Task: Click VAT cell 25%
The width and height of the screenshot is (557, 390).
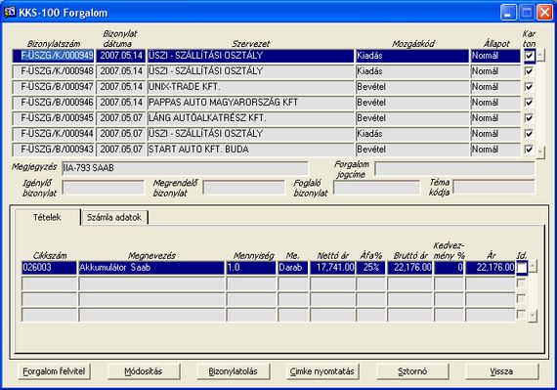Action: (x=371, y=268)
